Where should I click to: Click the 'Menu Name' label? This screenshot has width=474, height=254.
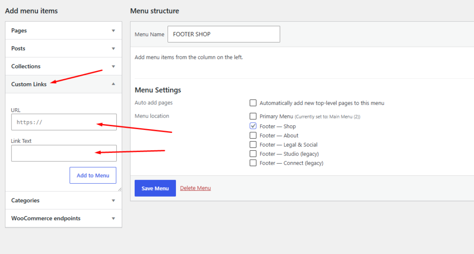(x=150, y=34)
